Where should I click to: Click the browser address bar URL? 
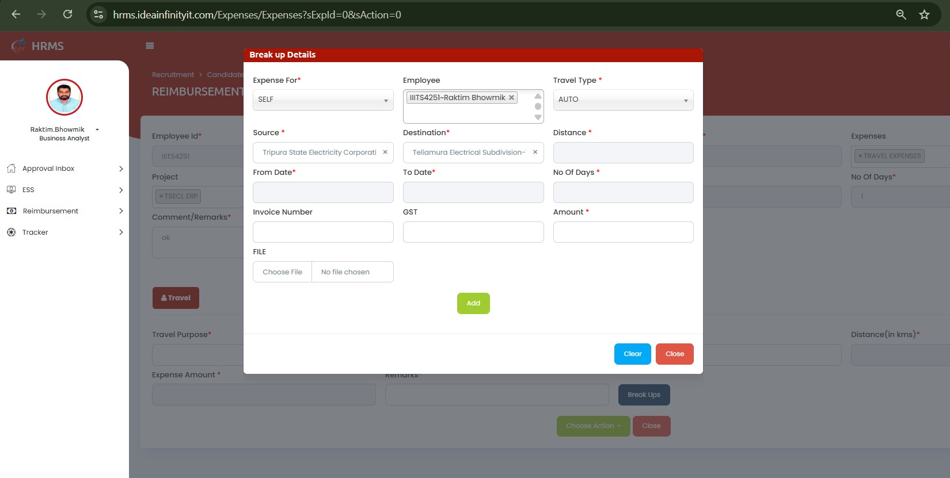pyautogui.click(x=257, y=14)
